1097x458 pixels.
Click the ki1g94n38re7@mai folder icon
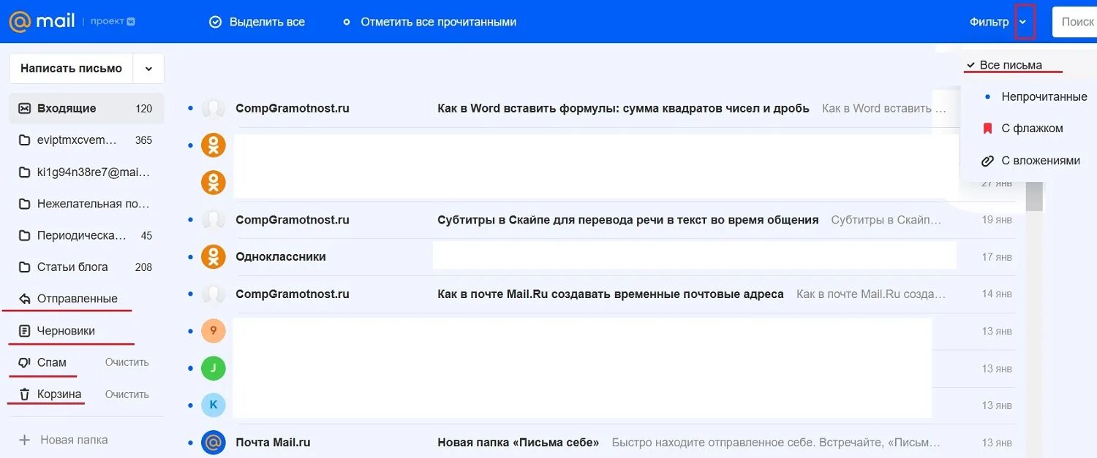24,172
